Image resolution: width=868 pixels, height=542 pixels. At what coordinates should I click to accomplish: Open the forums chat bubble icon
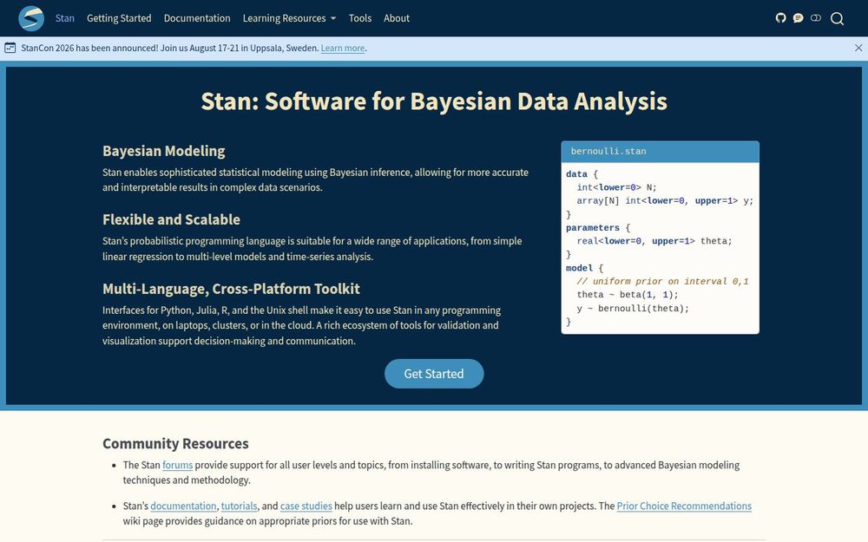tap(798, 18)
